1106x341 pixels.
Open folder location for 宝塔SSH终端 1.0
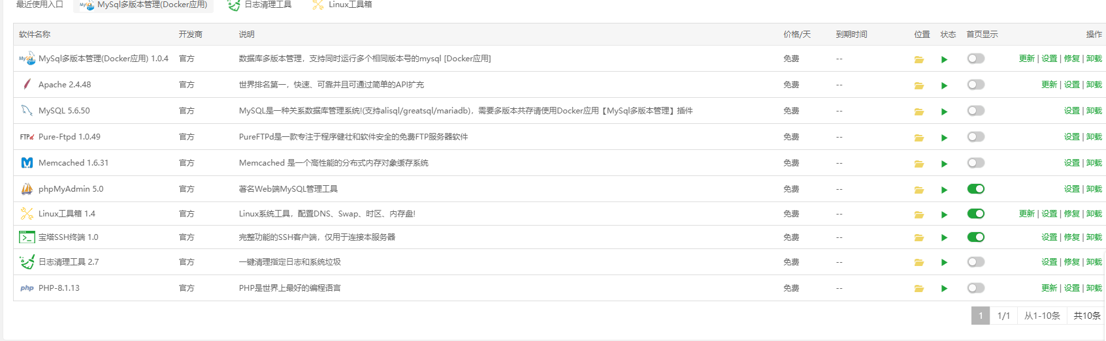(919, 238)
